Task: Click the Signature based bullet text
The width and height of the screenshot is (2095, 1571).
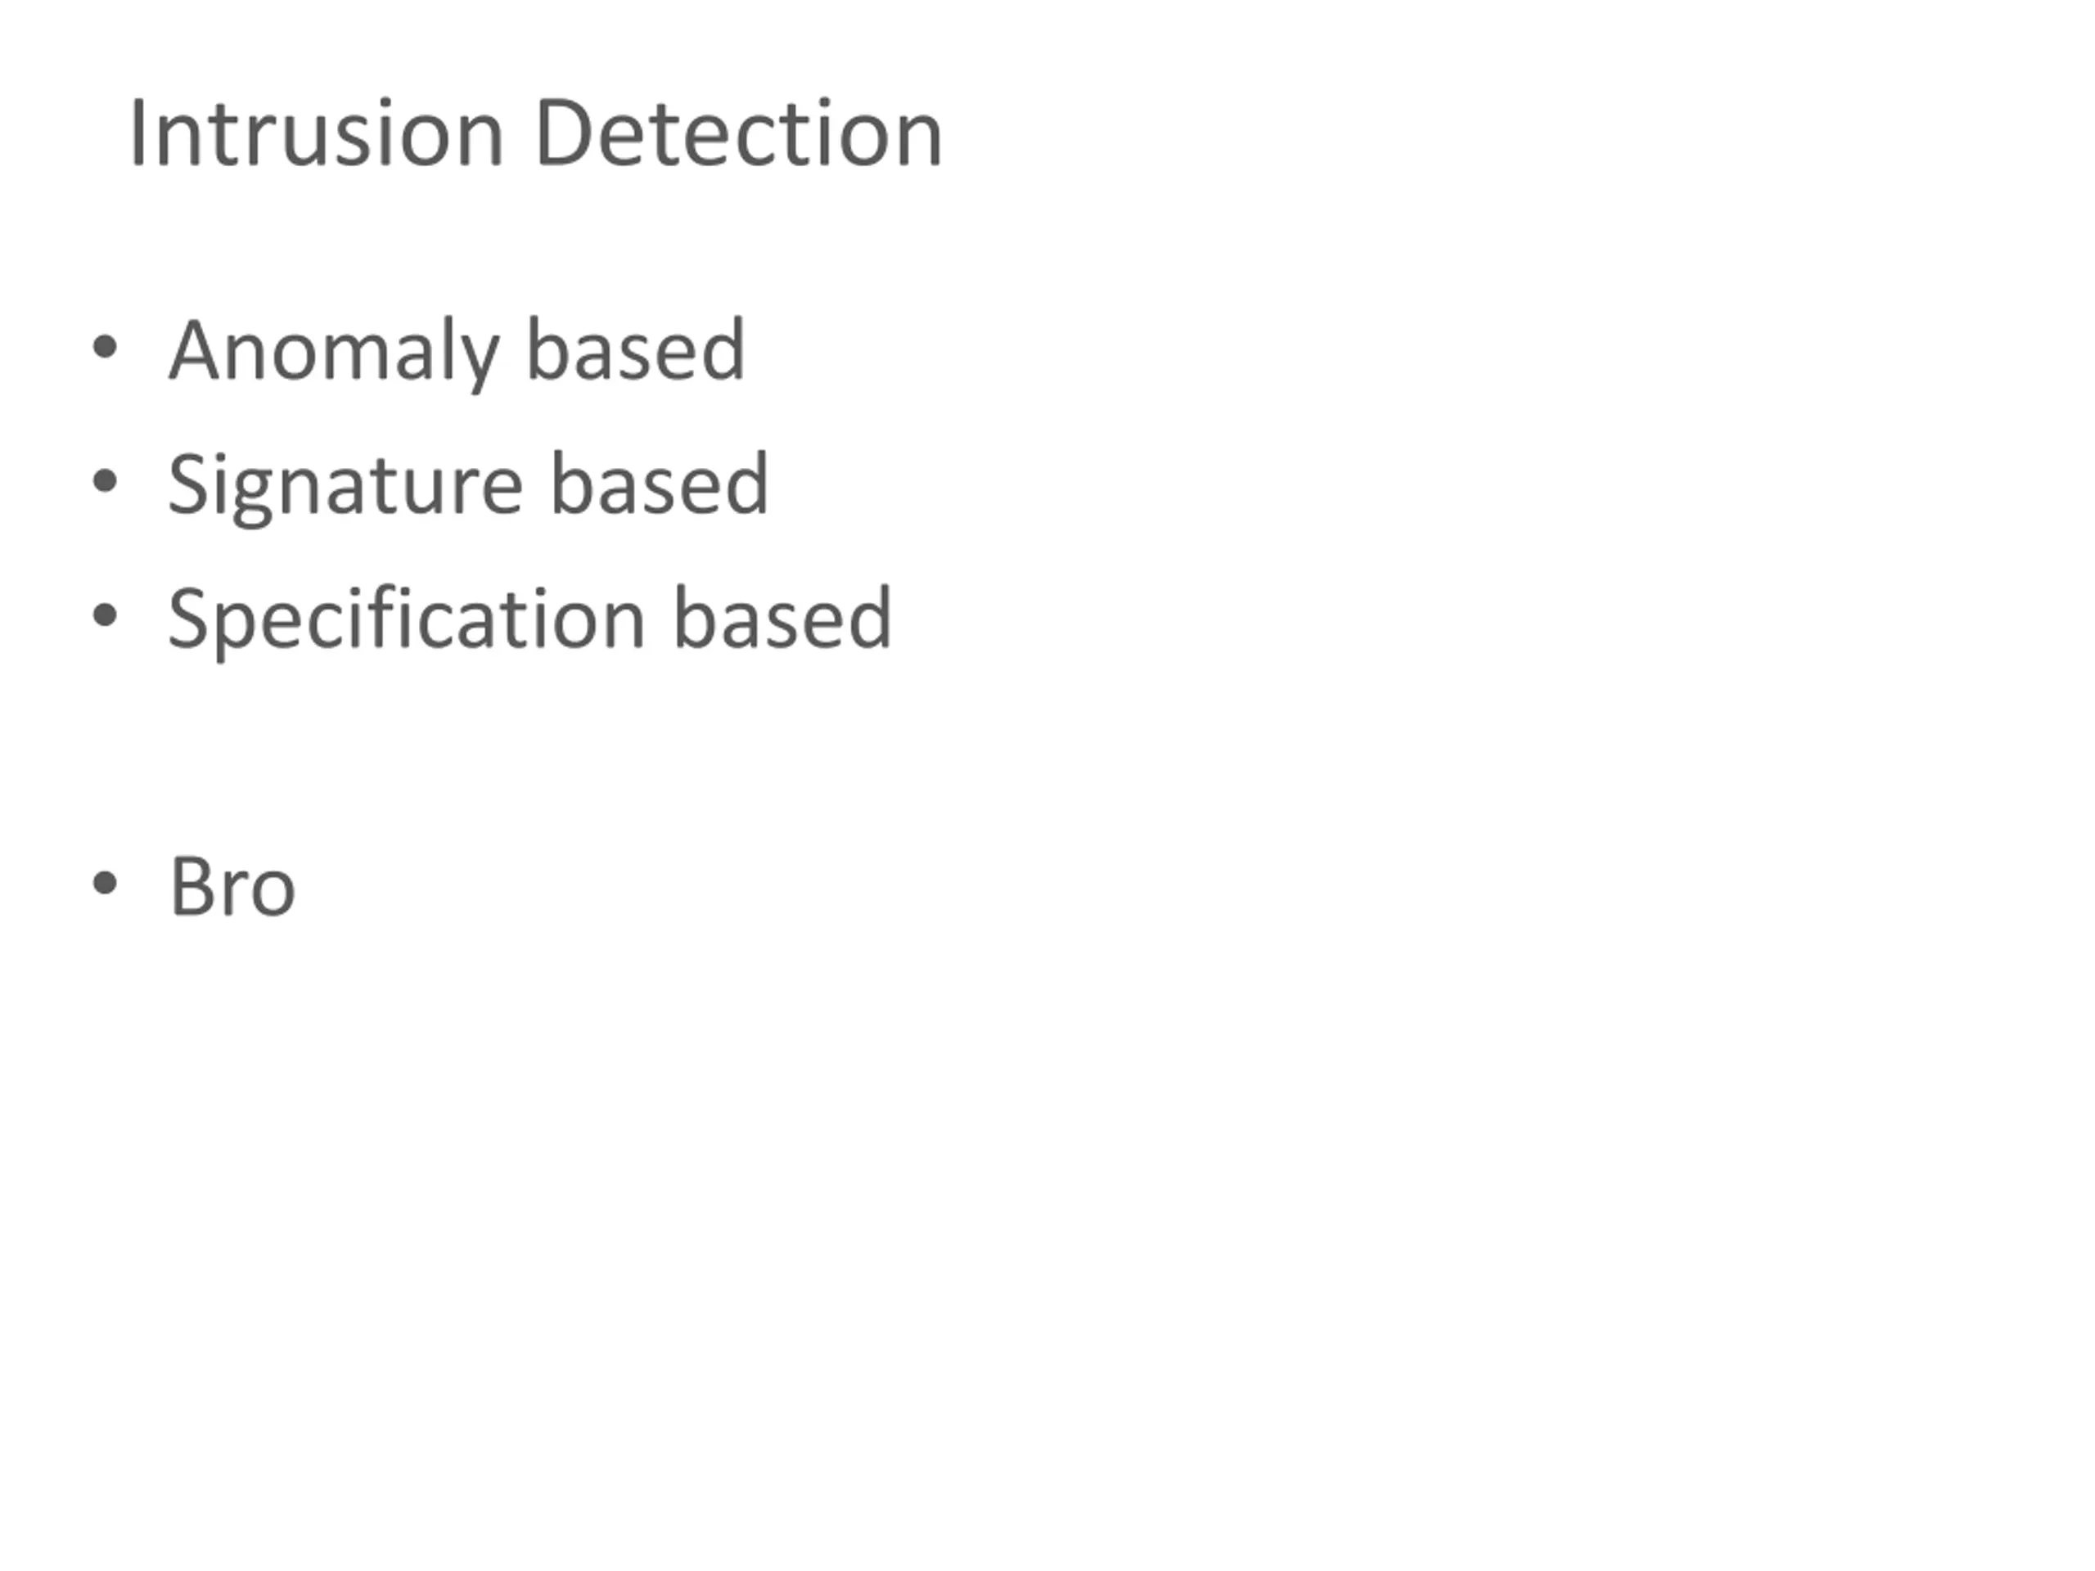Action: click(469, 486)
